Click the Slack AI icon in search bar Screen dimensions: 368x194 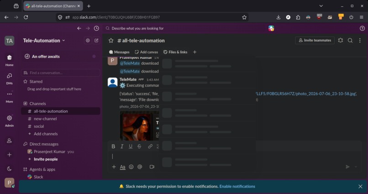coord(271,28)
